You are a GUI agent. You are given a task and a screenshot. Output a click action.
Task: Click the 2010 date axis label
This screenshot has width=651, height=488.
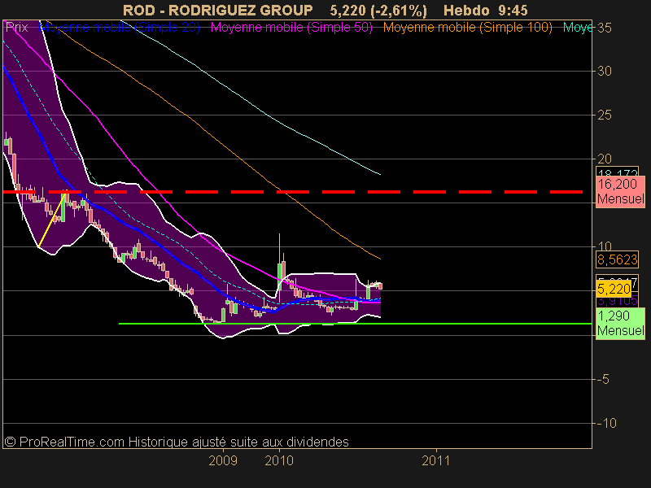(x=279, y=460)
